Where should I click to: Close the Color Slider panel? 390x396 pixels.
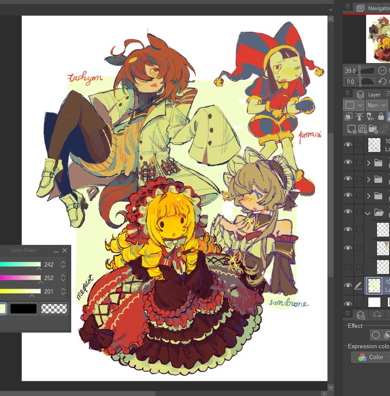click(65, 250)
